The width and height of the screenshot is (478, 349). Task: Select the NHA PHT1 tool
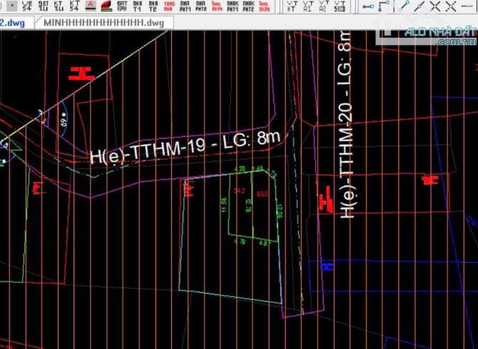[x=185, y=6]
